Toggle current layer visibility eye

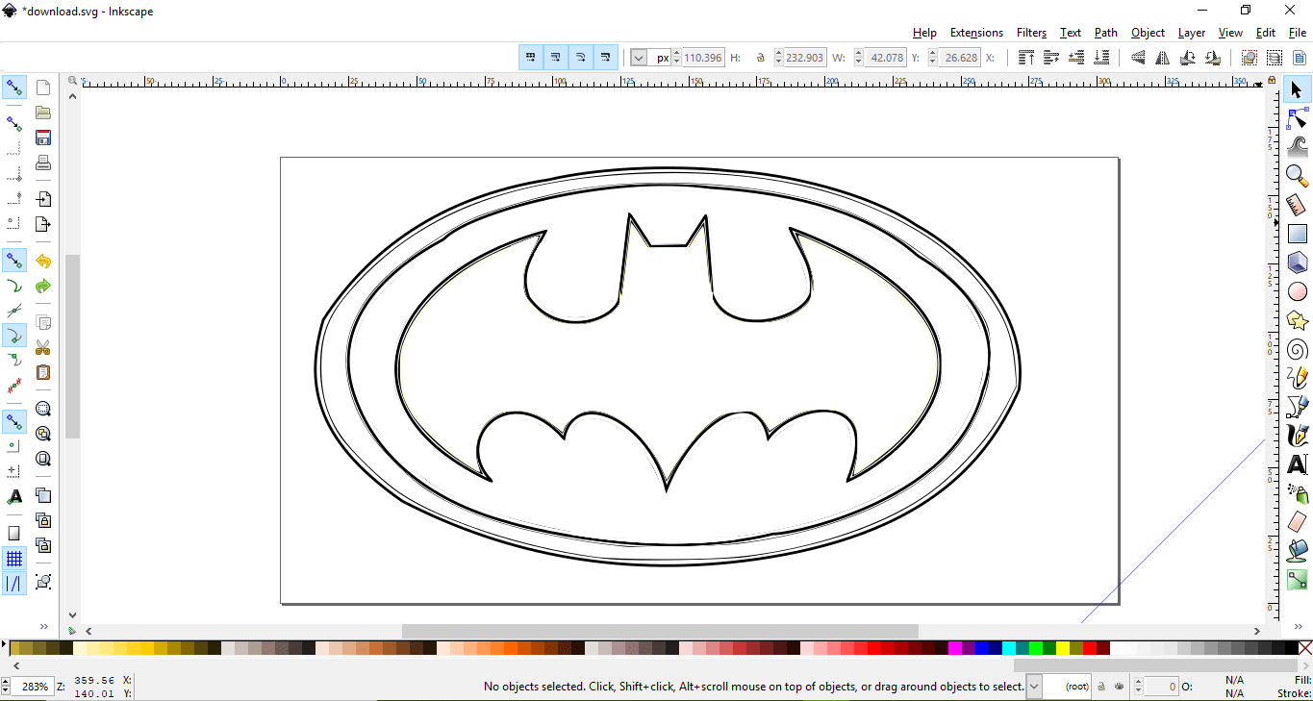(x=1121, y=687)
